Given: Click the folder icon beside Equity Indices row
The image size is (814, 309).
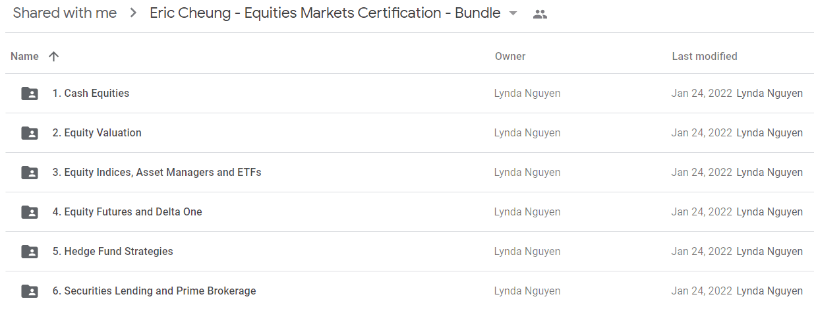Looking at the screenshot, I should tap(30, 173).
